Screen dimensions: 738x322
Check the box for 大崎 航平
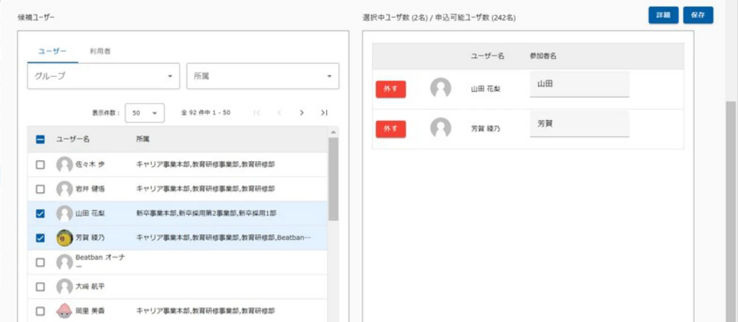[40, 287]
